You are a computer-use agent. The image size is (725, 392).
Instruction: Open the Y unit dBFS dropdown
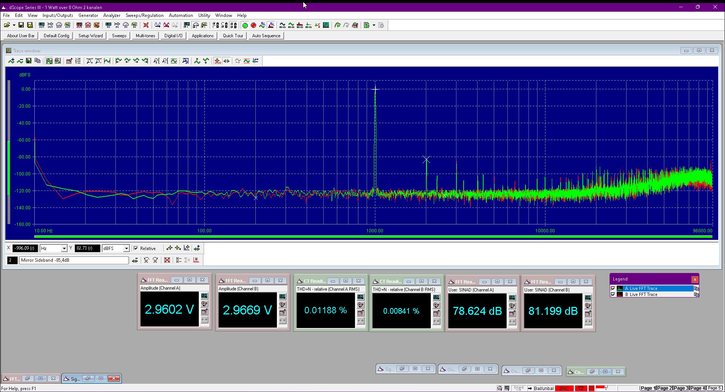pos(126,249)
